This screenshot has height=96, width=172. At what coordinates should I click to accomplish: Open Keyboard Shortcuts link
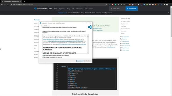[x=126, y=29]
